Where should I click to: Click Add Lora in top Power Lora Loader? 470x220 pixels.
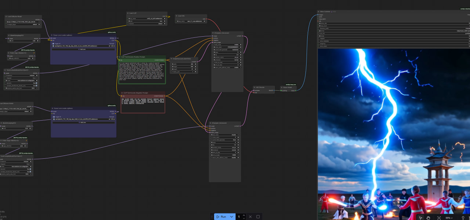click(83, 49)
